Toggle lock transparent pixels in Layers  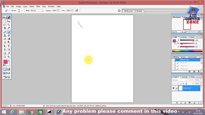coord(178,83)
